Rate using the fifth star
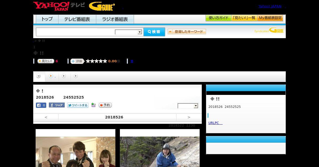Viewport: 319px width, 167px height. click(x=105, y=61)
